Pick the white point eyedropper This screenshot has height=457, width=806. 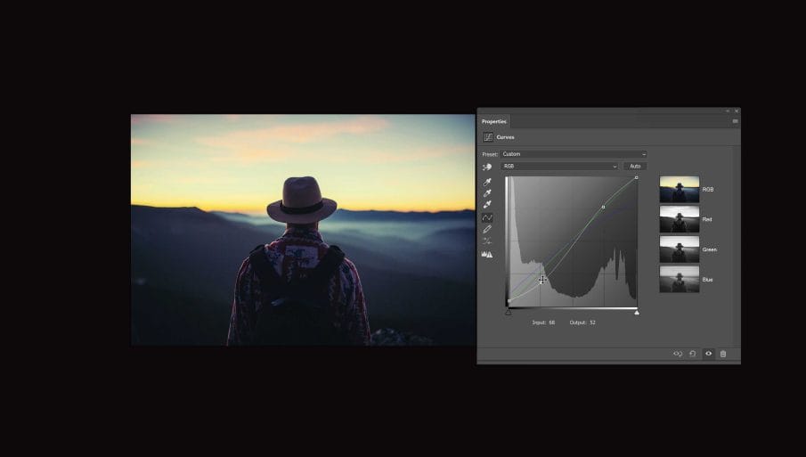click(x=487, y=205)
